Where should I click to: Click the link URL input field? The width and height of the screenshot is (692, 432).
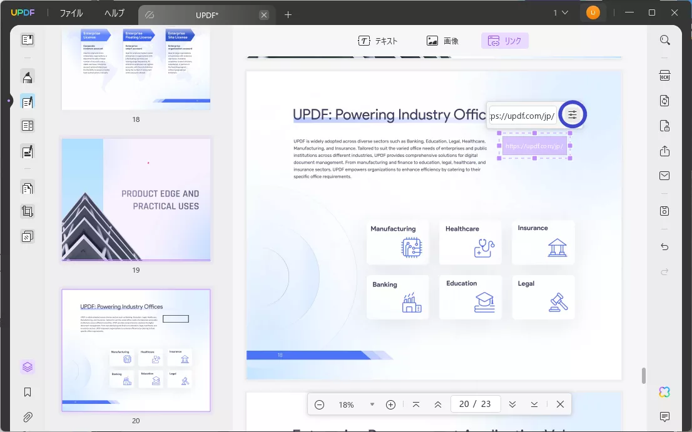tap(522, 116)
